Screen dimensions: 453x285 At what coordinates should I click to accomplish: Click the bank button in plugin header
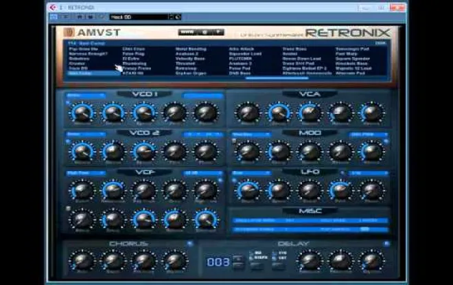pos(187,32)
